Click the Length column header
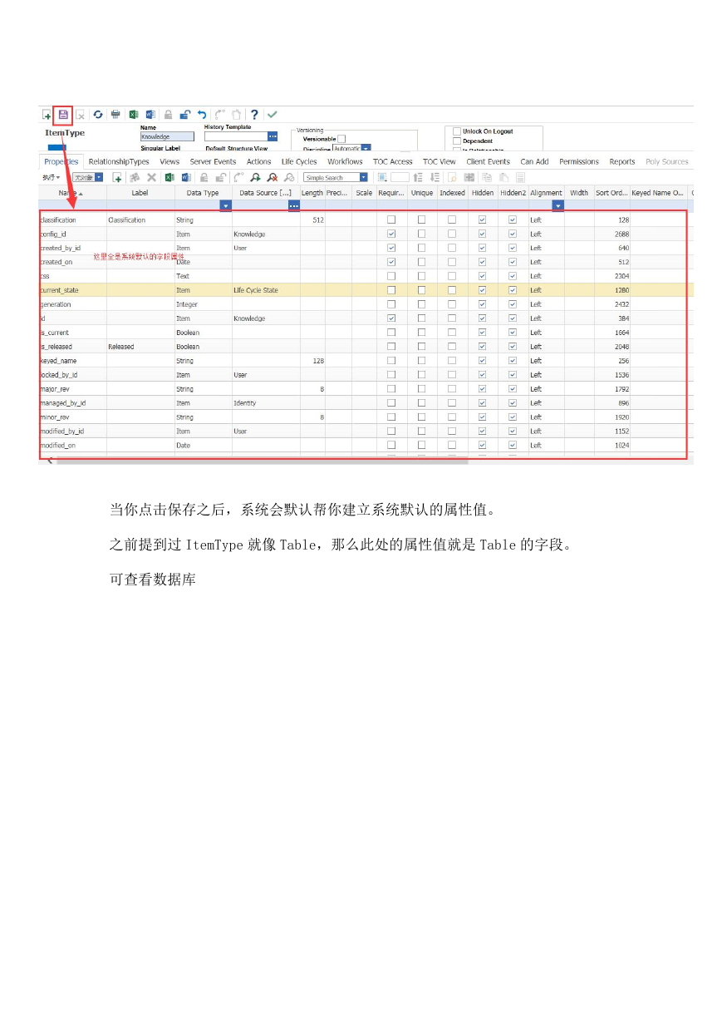 pos(312,193)
